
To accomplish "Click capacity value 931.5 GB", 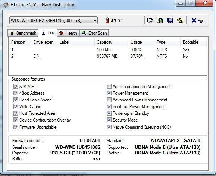I will point(75,153).
